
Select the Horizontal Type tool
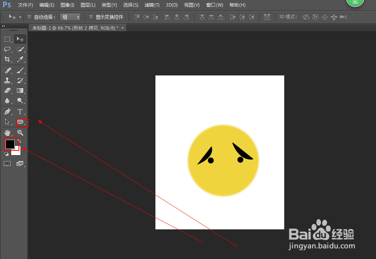click(x=20, y=112)
